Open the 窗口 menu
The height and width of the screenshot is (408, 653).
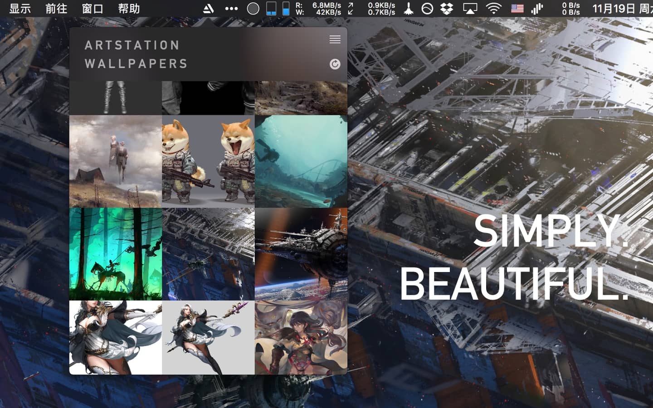click(x=93, y=8)
